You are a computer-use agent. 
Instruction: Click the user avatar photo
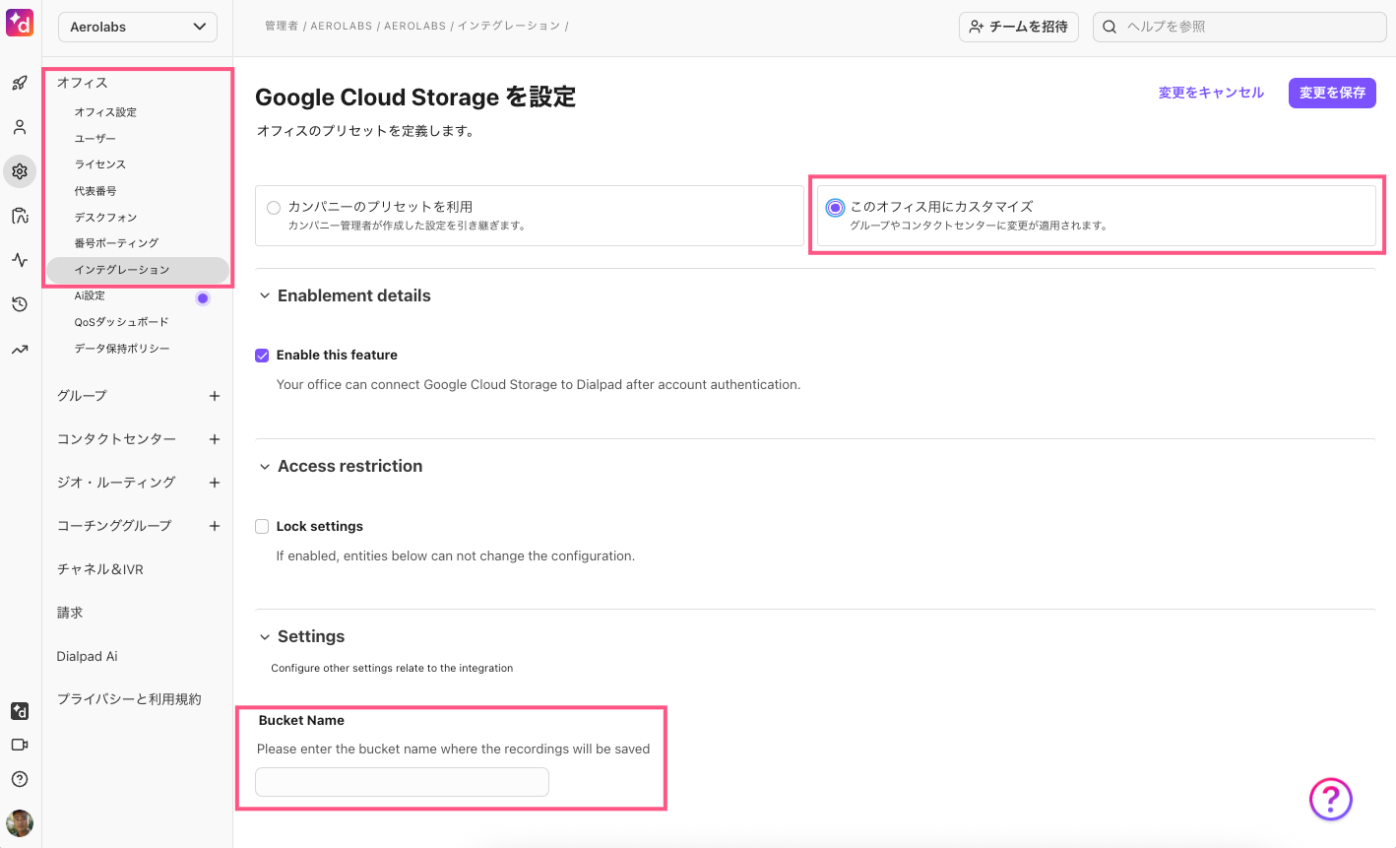20,822
